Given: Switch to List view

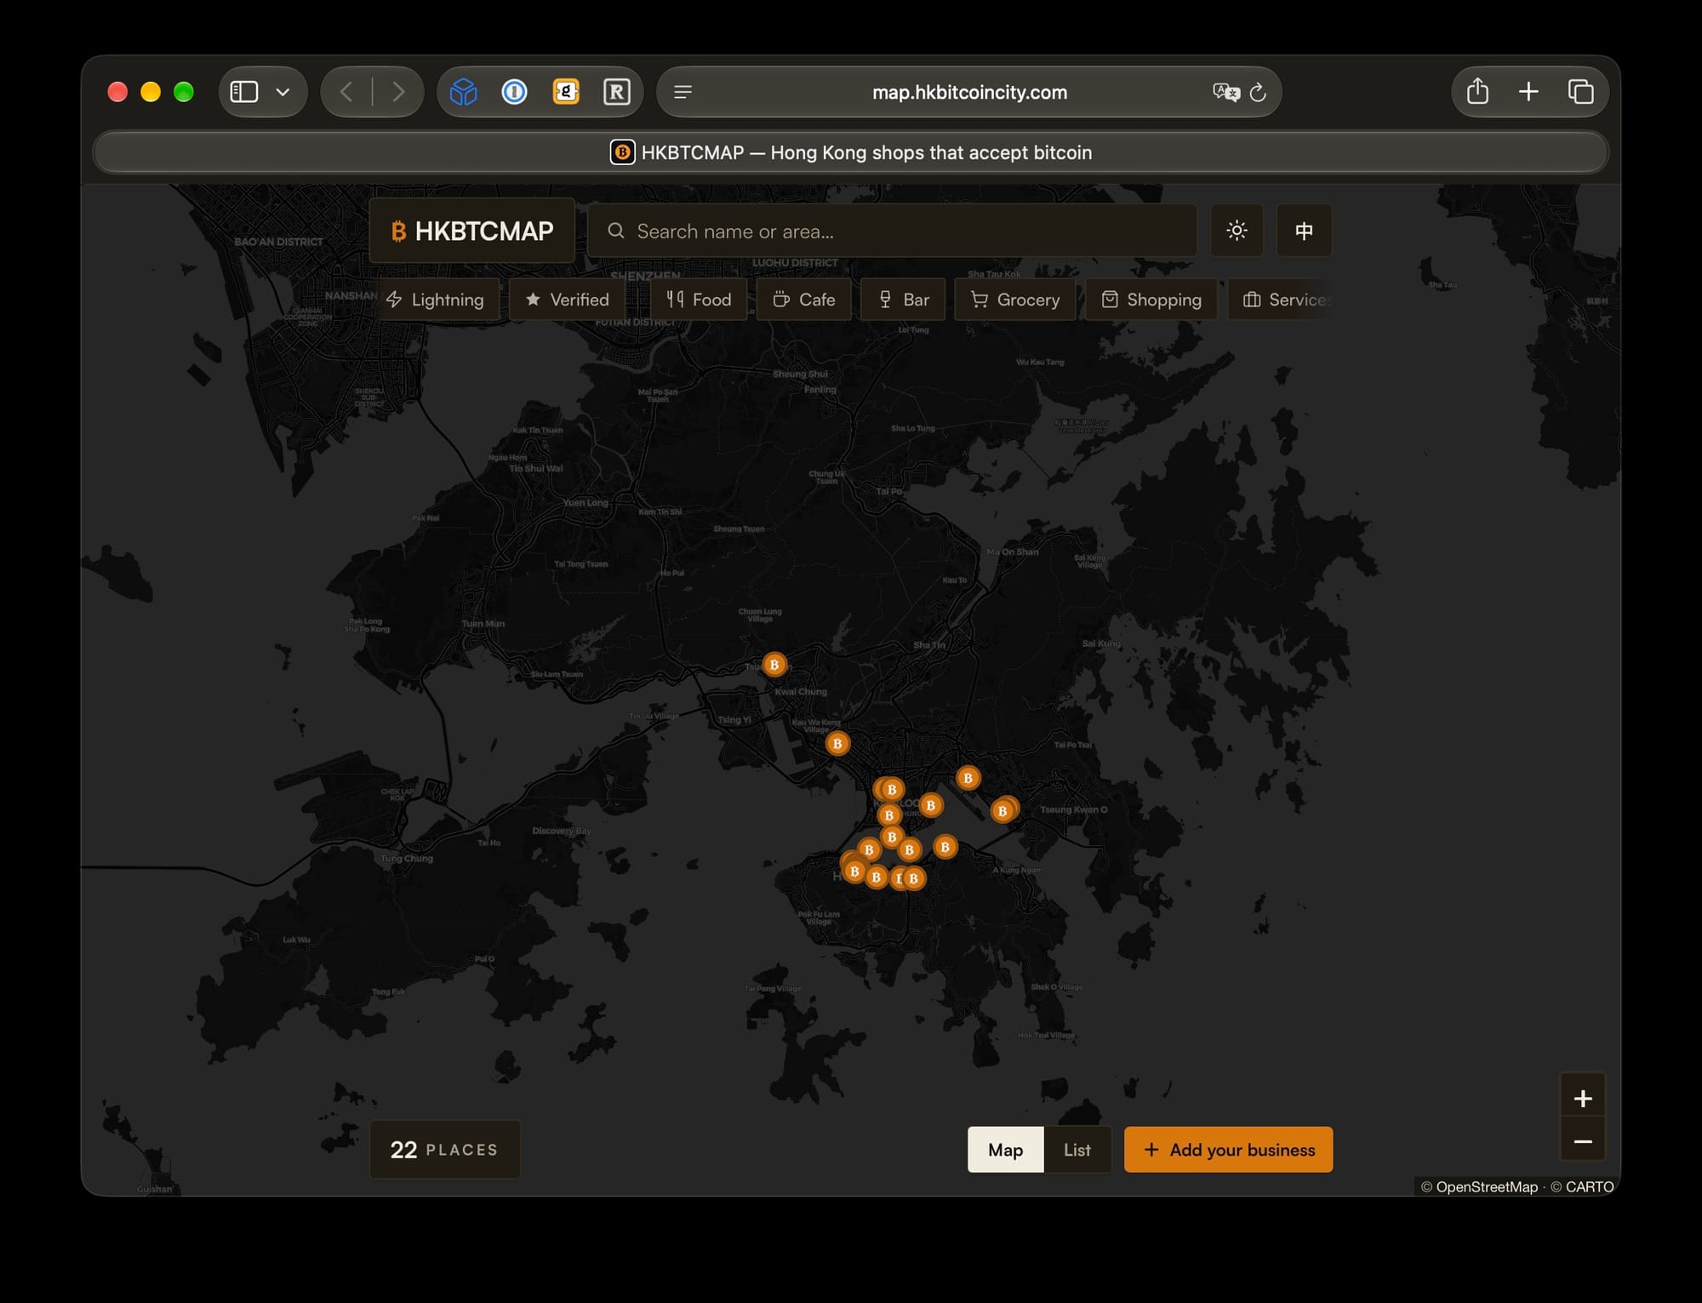Looking at the screenshot, I should [x=1077, y=1150].
